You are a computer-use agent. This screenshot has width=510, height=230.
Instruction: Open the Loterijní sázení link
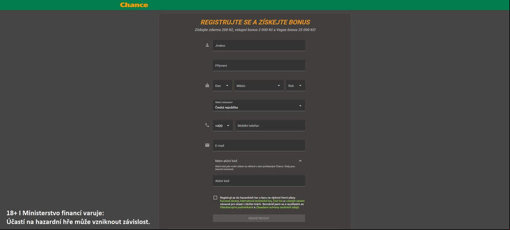click(x=296, y=201)
